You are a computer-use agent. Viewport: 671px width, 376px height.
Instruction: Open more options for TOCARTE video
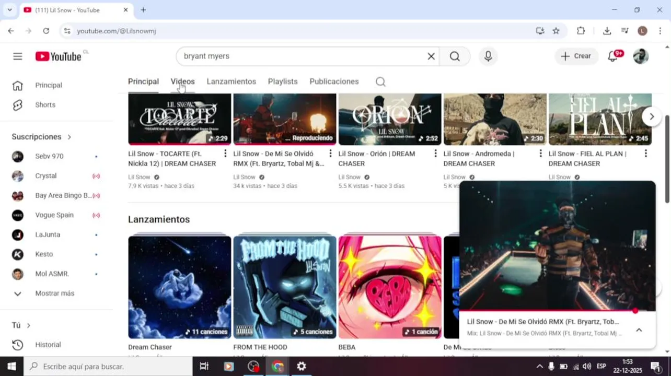click(x=225, y=154)
